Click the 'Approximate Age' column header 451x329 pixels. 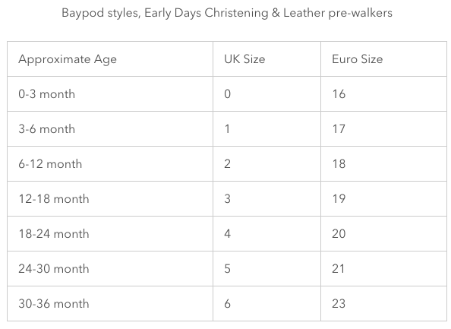(x=110, y=59)
